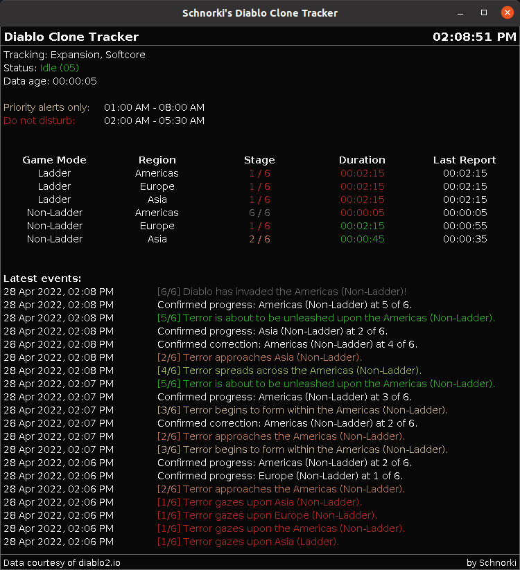Click the Duration column header

(x=362, y=160)
